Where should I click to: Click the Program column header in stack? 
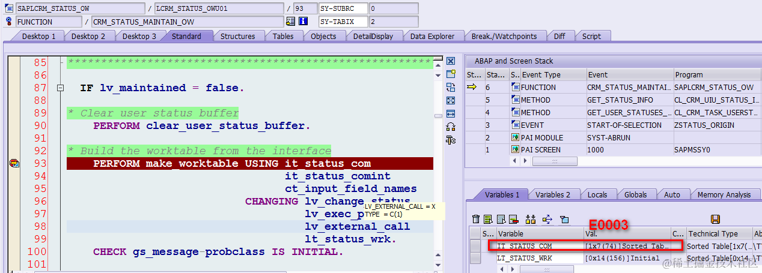[717, 74]
